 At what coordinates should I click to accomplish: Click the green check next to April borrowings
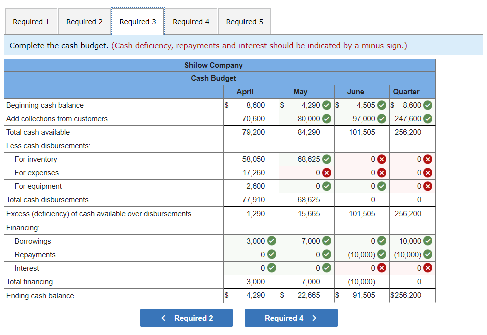click(271, 241)
